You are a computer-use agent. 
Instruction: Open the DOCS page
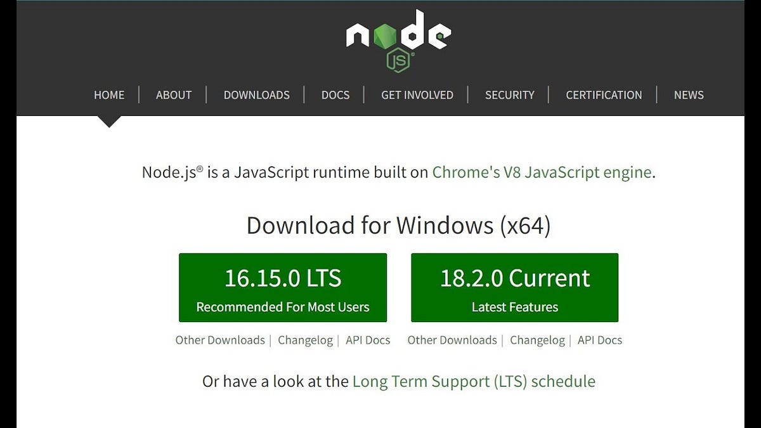335,94
